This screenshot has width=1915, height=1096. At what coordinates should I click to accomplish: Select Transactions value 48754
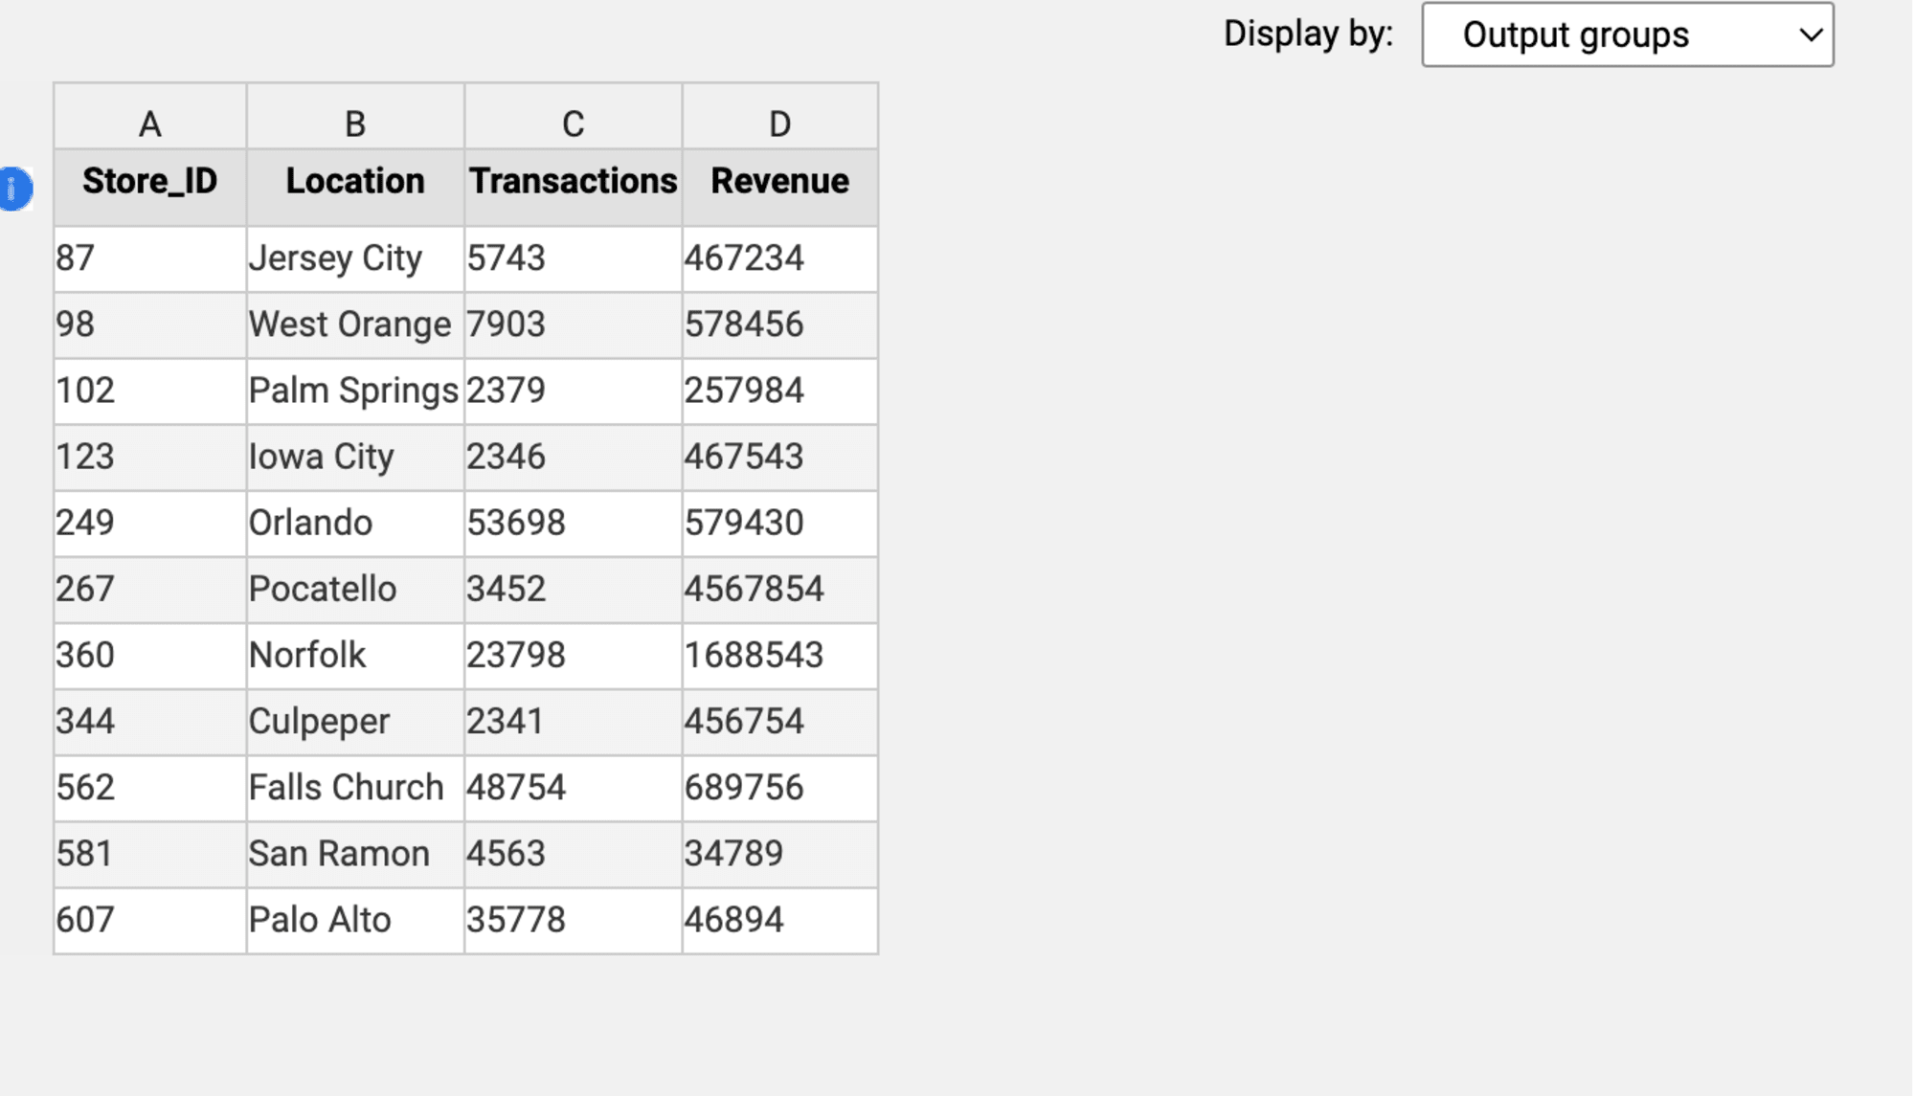point(574,788)
